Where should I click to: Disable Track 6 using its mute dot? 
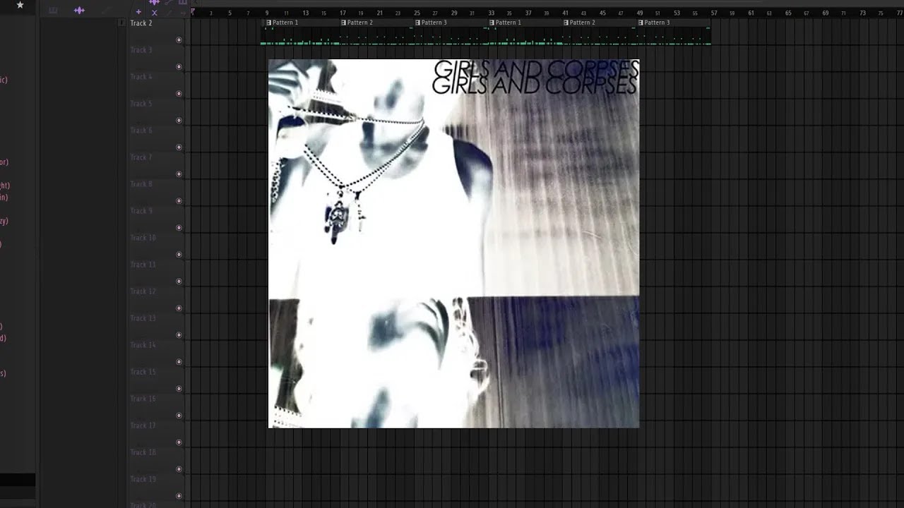click(179, 147)
